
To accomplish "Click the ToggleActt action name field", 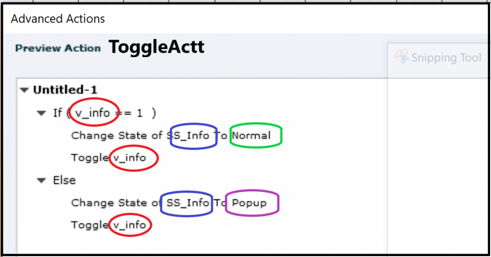I will point(156,47).
